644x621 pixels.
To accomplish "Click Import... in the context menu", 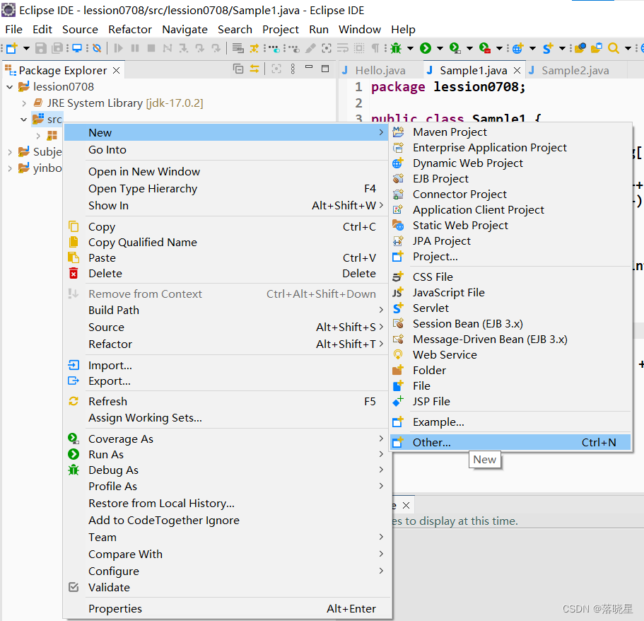I will (x=226, y=366).
